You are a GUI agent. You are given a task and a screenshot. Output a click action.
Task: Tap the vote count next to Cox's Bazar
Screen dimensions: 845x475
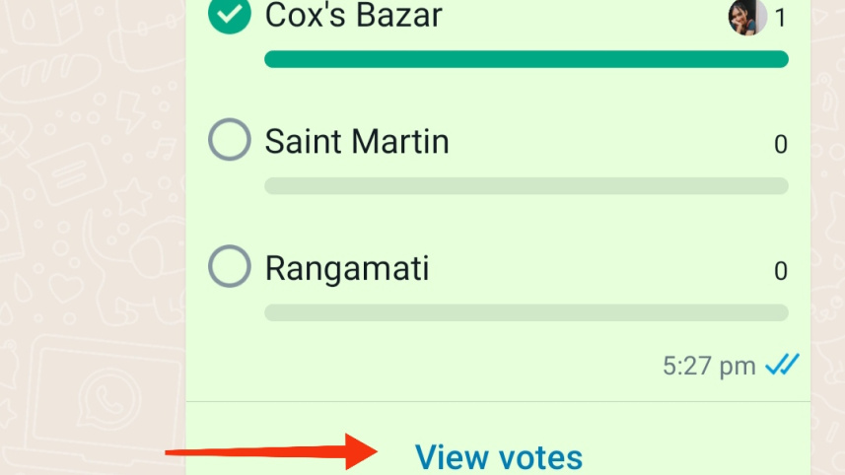[x=780, y=18]
